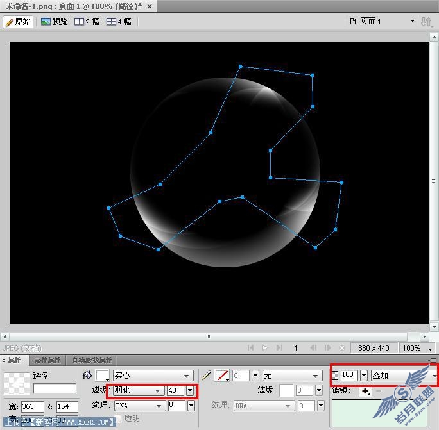Viewport: 439px width, 430px height.
Task: Switch to the 预览 (Preview) view
Action: coord(55,22)
